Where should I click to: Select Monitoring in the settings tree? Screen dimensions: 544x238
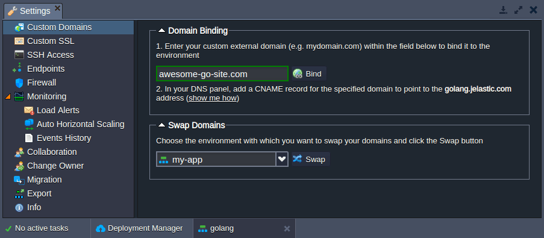pos(68,96)
